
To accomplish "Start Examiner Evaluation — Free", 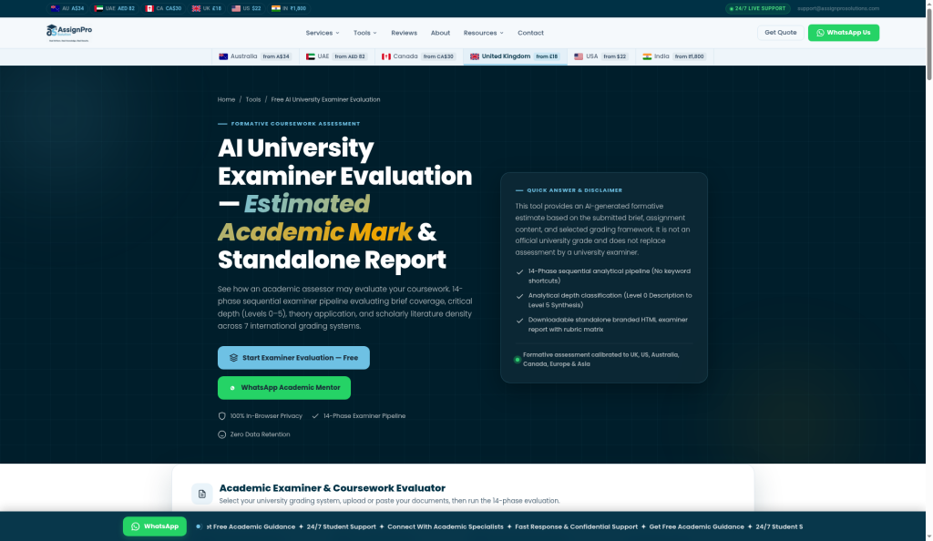I will [x=293, y=358].
